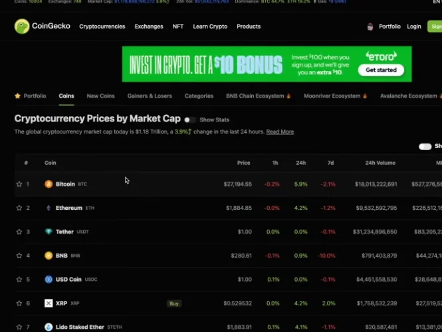Screen dimensions: 442x332
Task: Open the NFT menu
Action: click(178, 27)
